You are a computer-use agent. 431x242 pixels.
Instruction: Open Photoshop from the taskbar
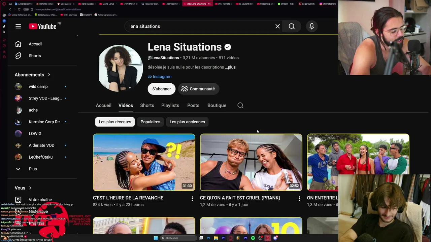[x=208, y=238]
